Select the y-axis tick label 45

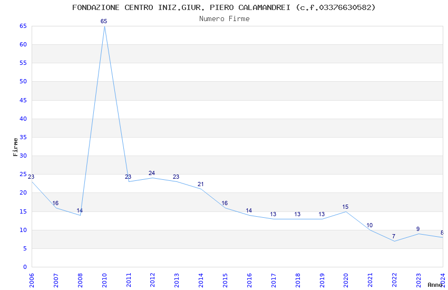(x=23, y=100)
